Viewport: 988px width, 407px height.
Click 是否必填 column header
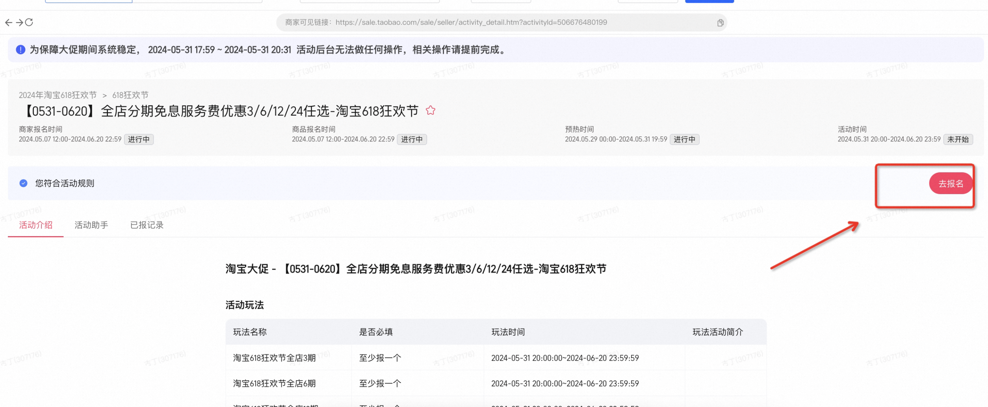point(376,332)
